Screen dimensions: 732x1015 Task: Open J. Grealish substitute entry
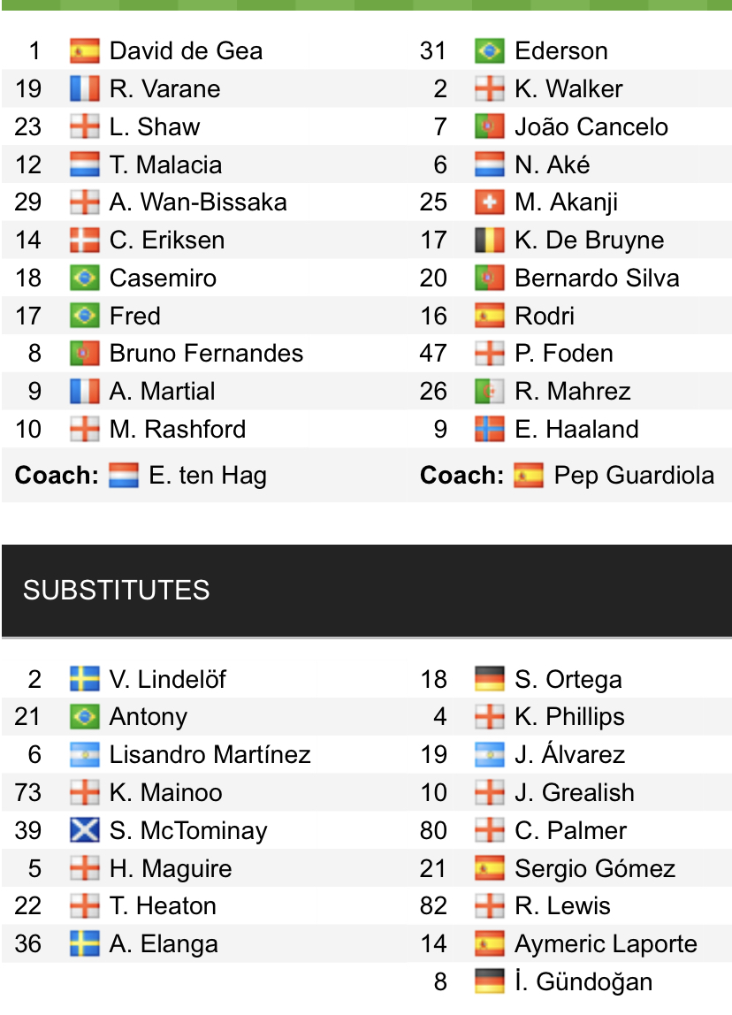[574, 793]
